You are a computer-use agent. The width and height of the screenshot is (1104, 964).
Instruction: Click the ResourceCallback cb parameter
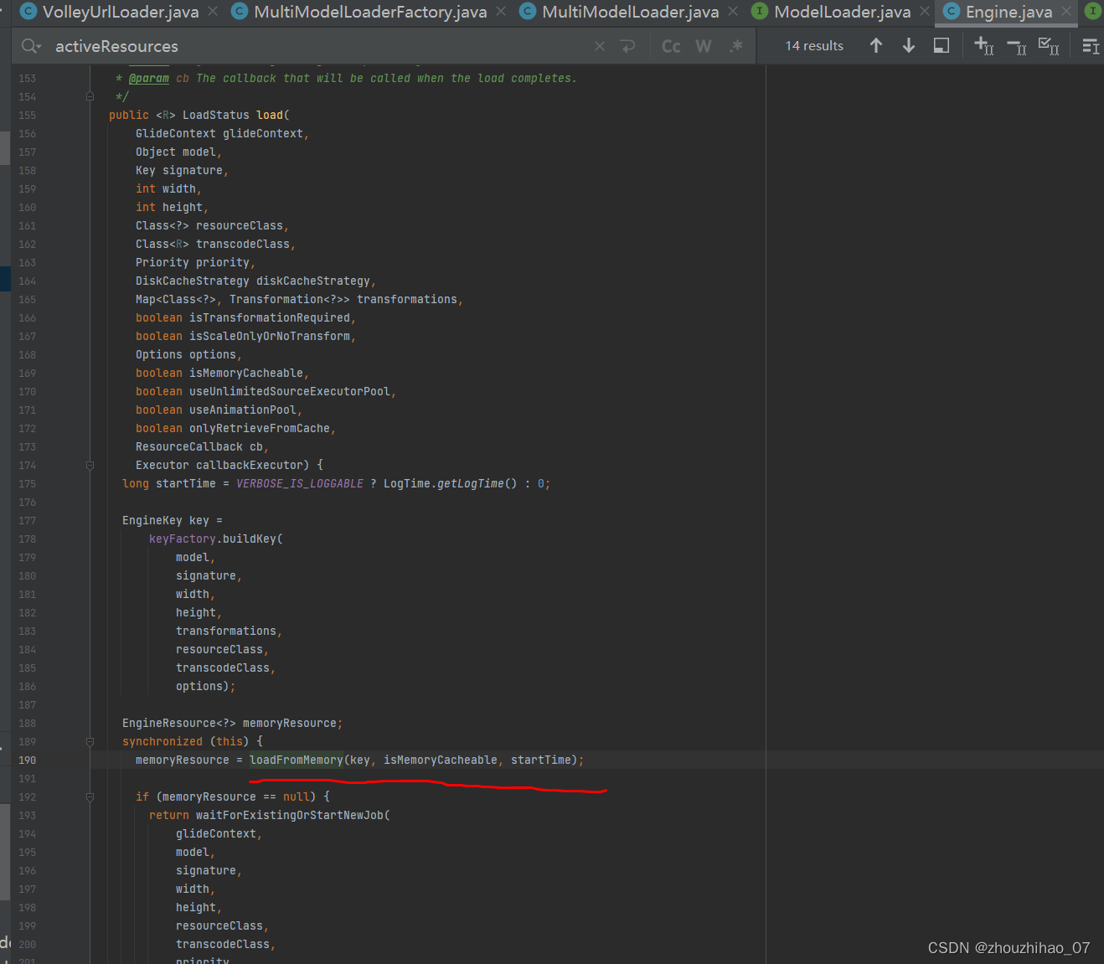pyautogui.click(x=203, y=446)
